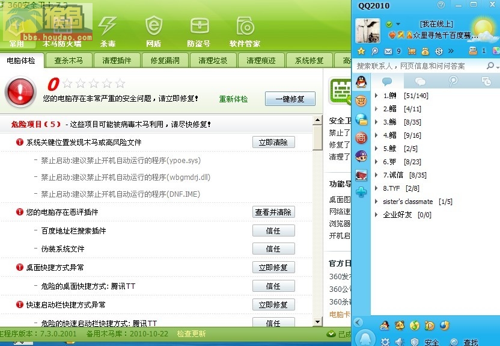Click the QQ profile avatar picture
The image size is (500, 346).
point(368,31)
